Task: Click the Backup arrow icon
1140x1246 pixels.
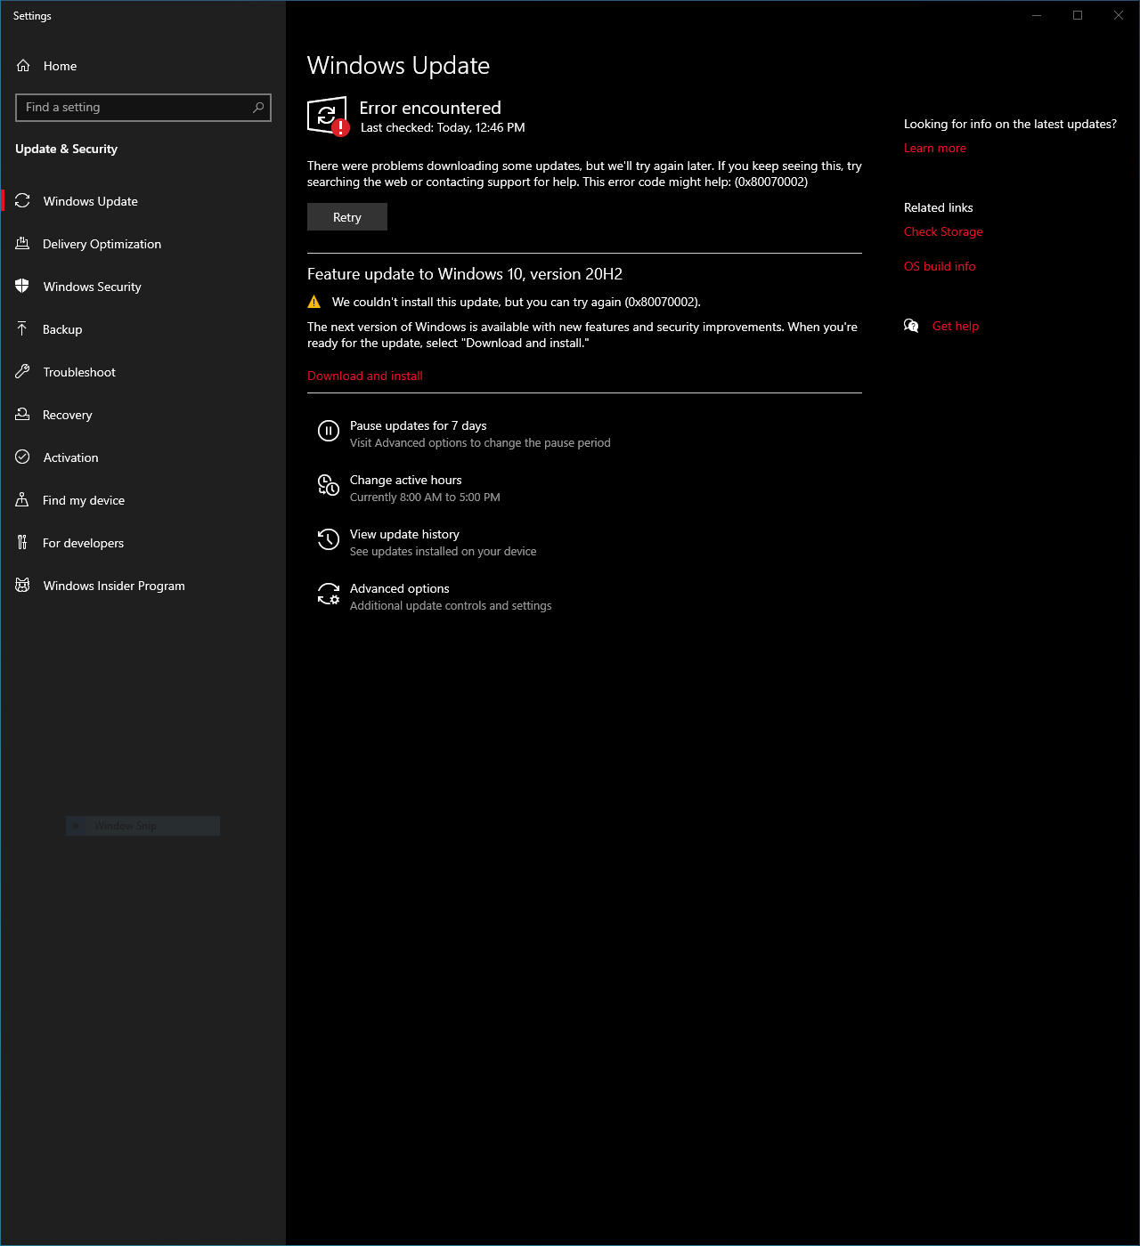Action: coord(23,329)
